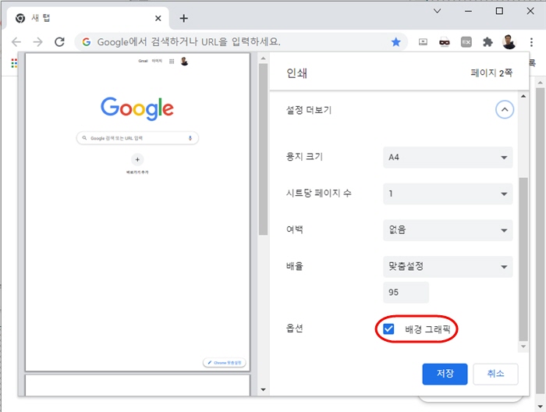Click the incognito-style glasses extension icon
Viewport: 546px width, 412px height.
click(445, 42)
